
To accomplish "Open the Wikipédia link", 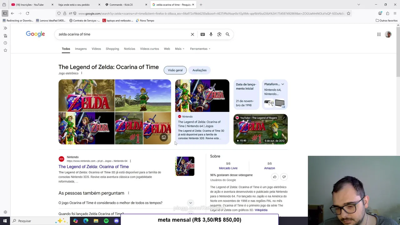I will [x=261, y=210].
